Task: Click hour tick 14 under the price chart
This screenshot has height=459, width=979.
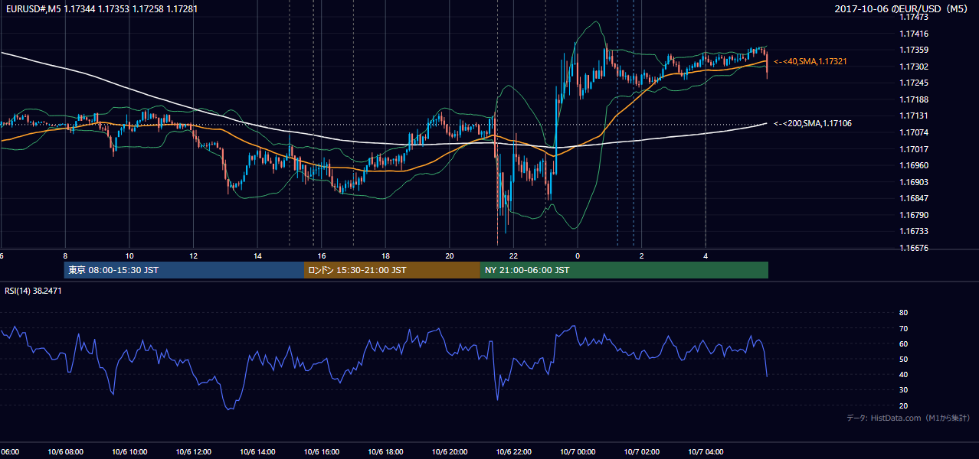Action: [257, 256]
